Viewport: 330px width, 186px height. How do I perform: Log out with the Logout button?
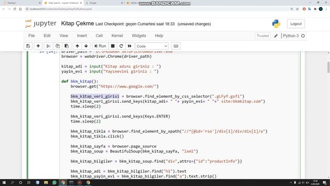(296, 24)
